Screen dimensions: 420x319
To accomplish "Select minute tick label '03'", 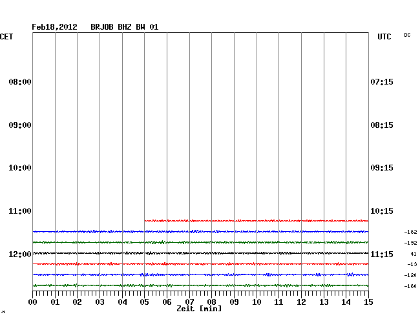I will coord(100,302).
